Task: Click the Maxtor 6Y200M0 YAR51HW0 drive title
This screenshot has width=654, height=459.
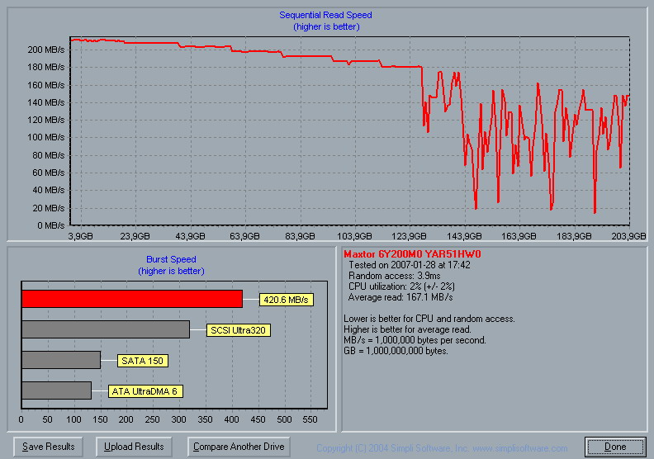Action: [412, 254]
